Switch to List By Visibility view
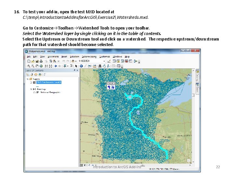The image size is (234, 175). click(x=36, y=75)
